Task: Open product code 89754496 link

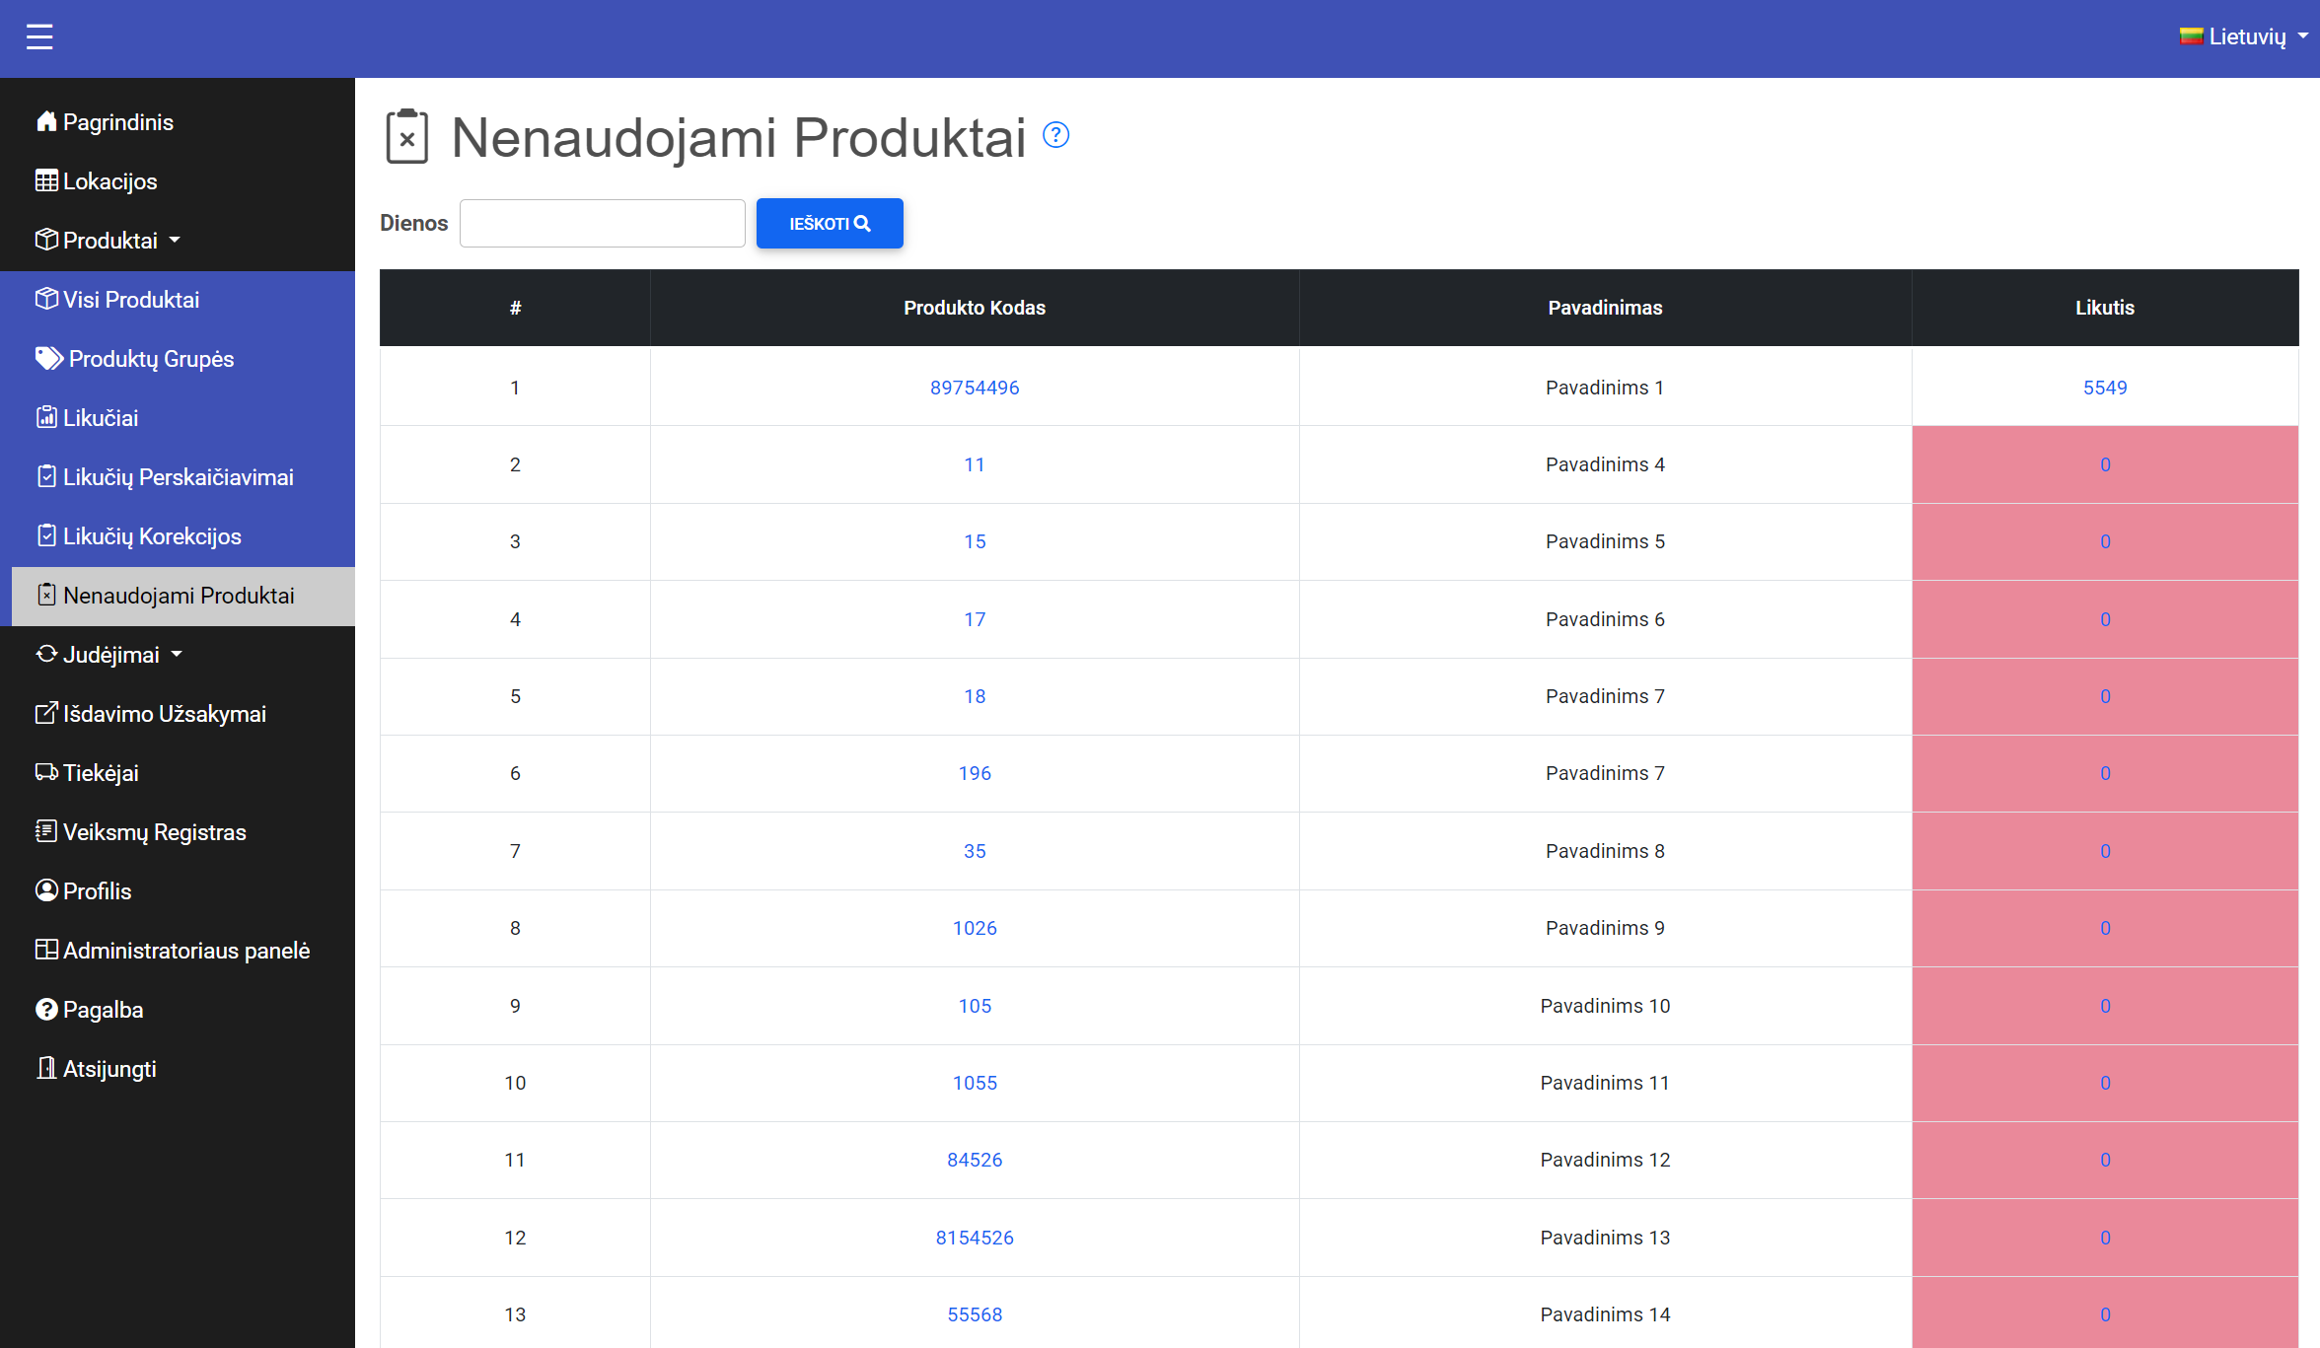Action: pos(974,388)
